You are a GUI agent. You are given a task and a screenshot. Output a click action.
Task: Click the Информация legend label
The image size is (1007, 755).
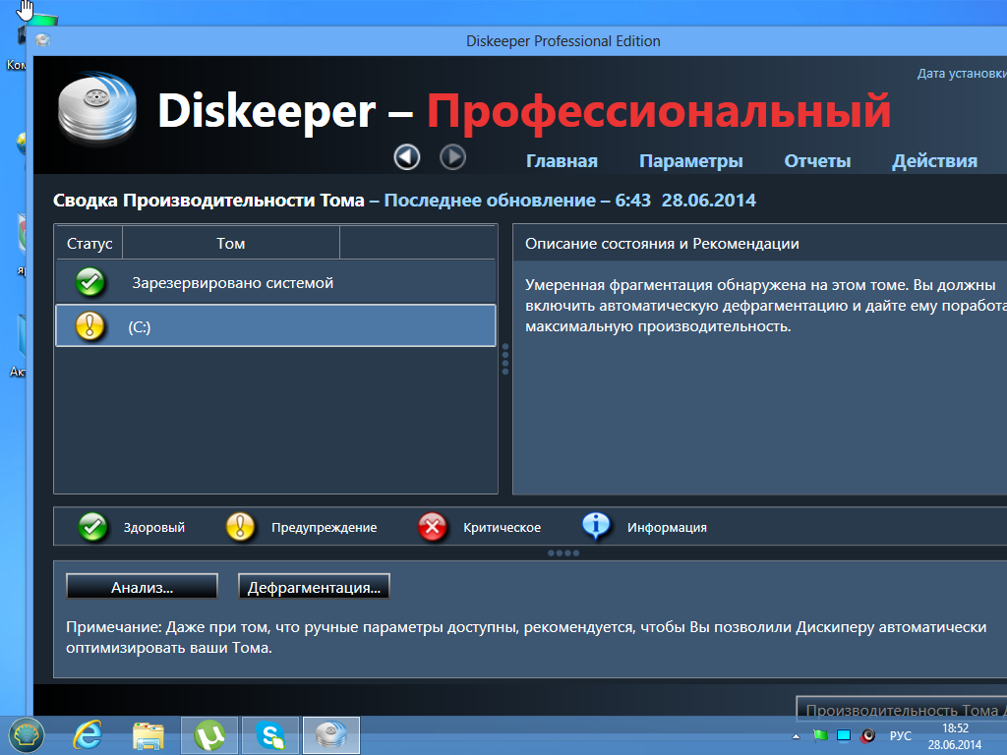(668, 528)
